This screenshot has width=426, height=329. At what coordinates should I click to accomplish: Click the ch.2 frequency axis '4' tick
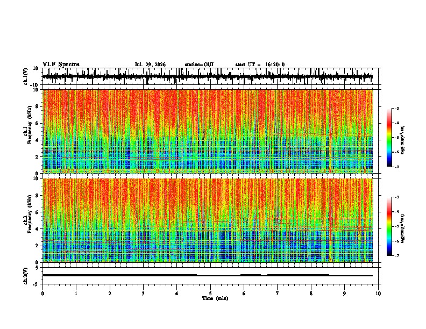click(37, 229)
